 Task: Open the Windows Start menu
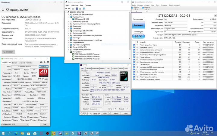(x=3, y=134)
